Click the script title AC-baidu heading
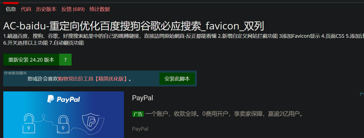The width and height of the screenshot is (364, 138). [x=134, y=26]
